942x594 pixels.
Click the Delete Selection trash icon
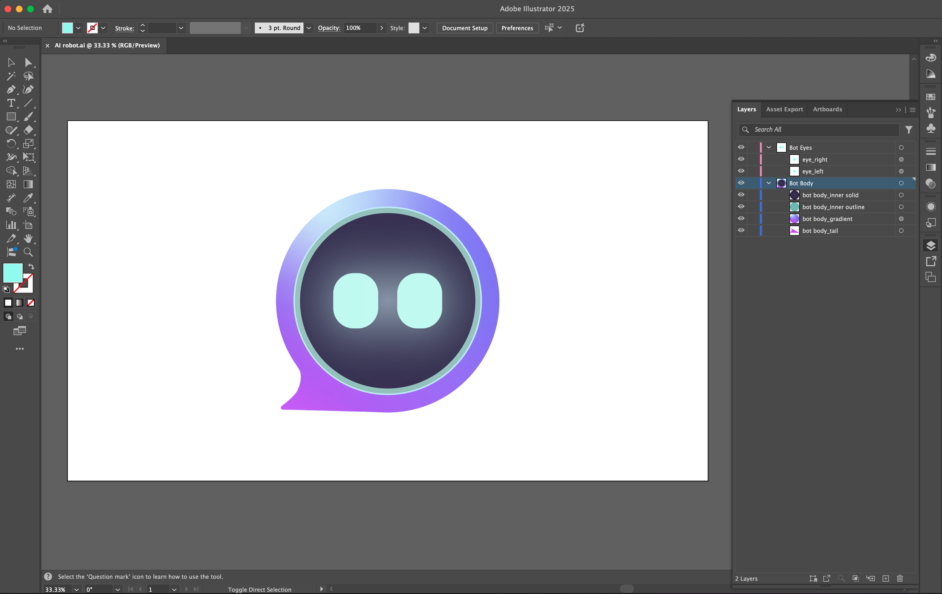click(899, 578)
